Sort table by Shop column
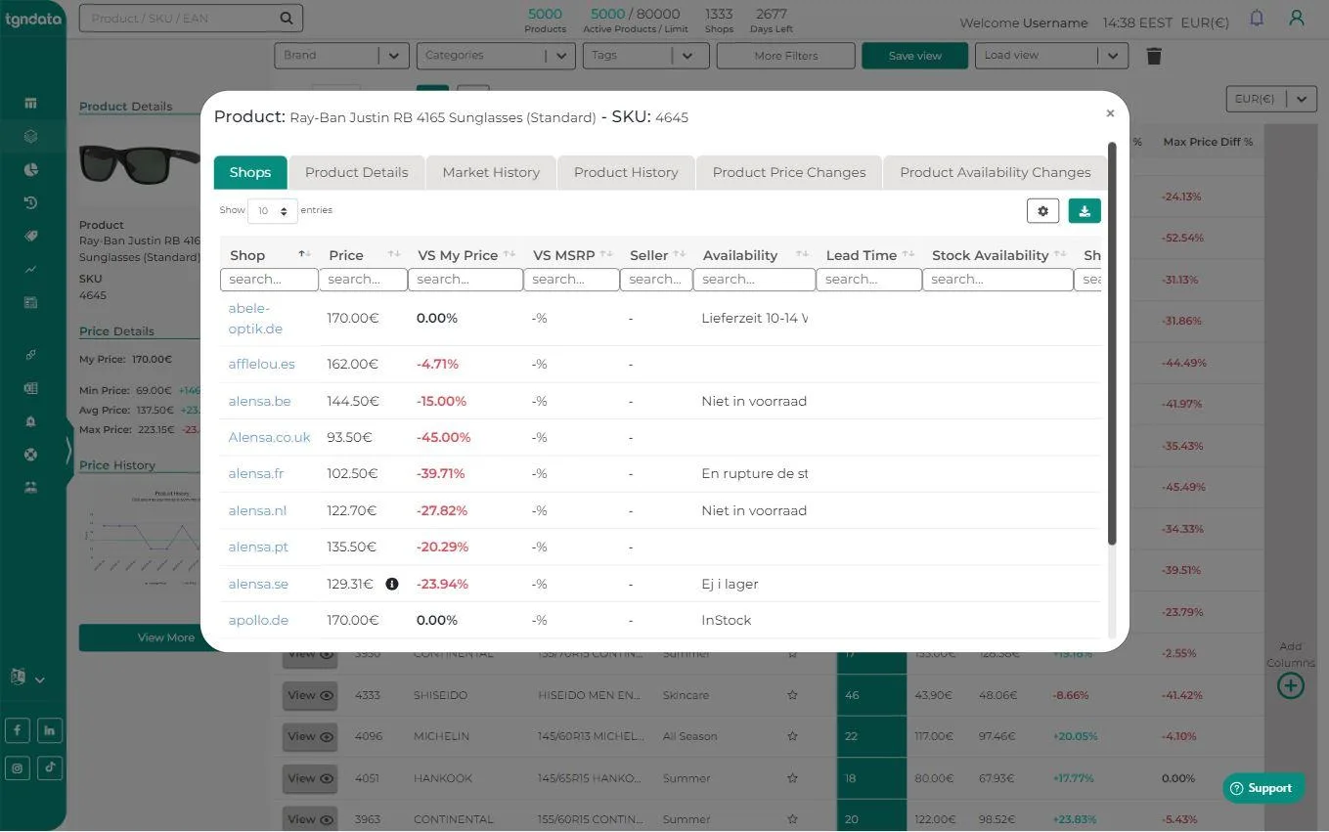1329x832 pixels. coord(269,255)
